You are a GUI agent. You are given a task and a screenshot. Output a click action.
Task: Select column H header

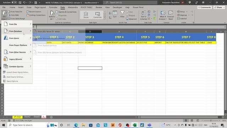click(x=186, y=32)
